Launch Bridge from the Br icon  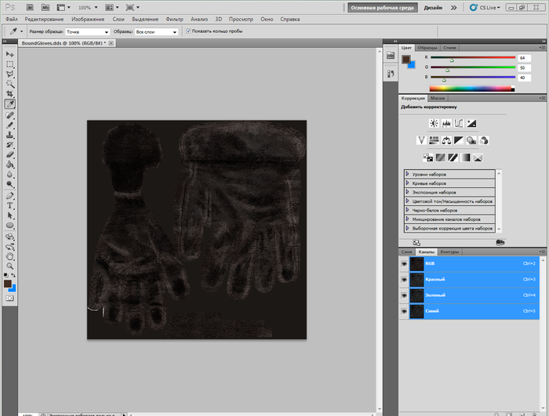pyautogui.click(x=30, y=6)
